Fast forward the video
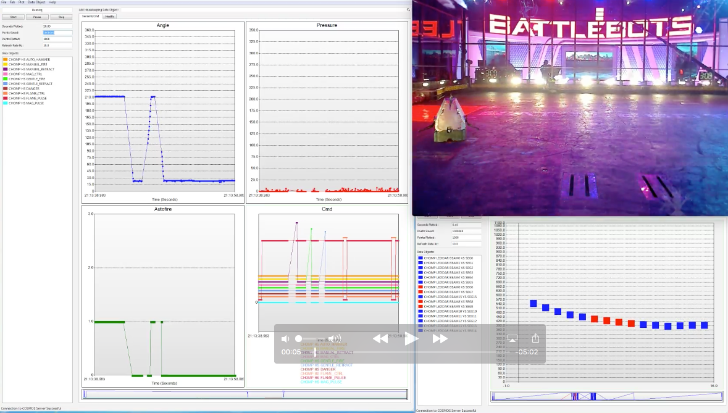Screen dimensions: 728x413 coord(440,339)
